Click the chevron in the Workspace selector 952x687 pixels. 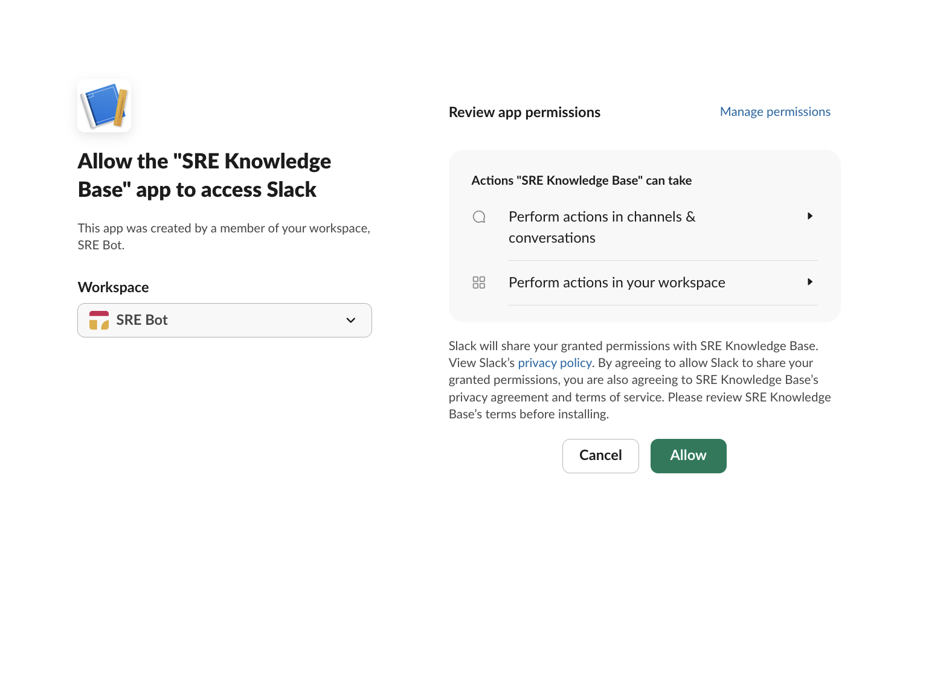coord(351,321)
